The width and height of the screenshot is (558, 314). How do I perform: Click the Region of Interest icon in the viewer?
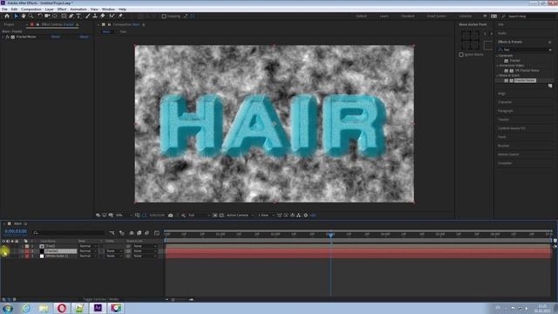pos(215,215)
